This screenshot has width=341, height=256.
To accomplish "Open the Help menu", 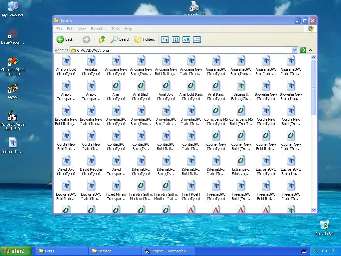I will click(128, 29).
